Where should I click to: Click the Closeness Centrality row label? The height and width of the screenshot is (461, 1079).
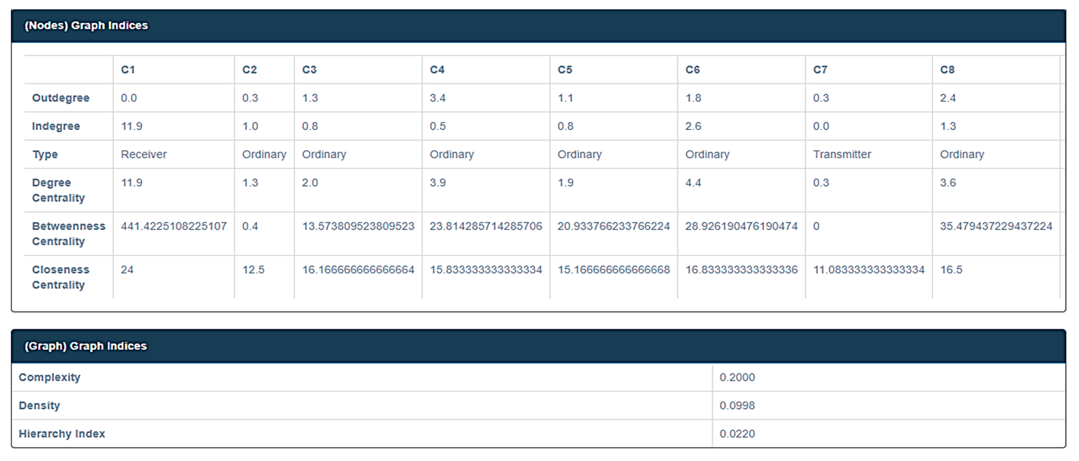61,277
